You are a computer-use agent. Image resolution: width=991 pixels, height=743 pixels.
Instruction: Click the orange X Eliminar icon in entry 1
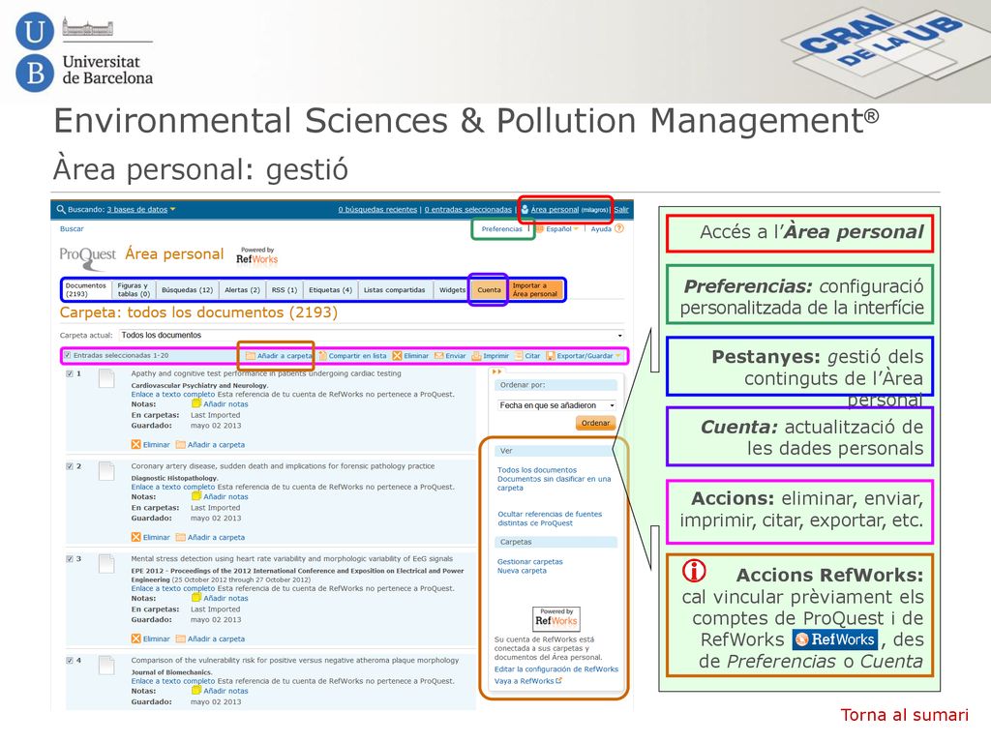click(x=135, y=444)
